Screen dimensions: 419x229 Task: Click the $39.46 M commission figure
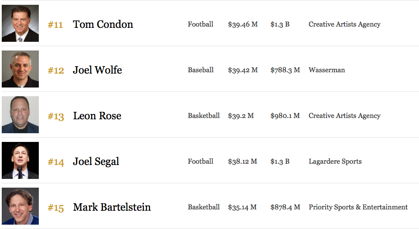pos(243,24)
